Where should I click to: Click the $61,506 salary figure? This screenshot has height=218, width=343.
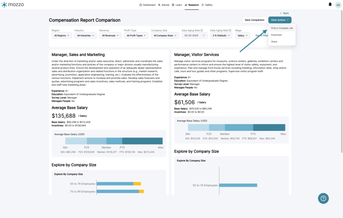click(185, 102)
